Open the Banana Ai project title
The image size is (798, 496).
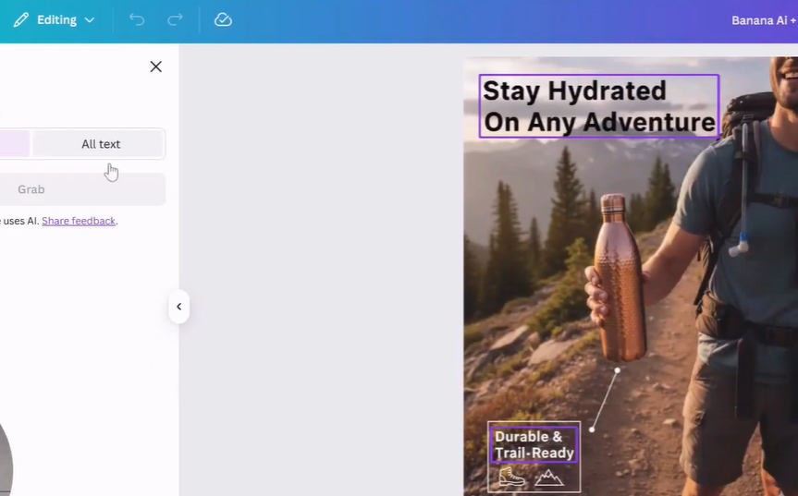coord(764,20)
